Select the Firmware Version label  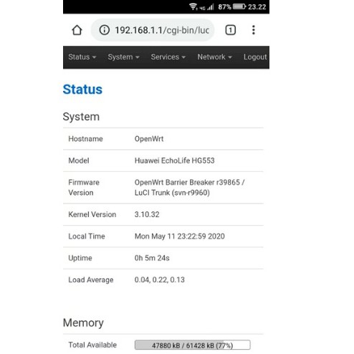click(84, 188)
